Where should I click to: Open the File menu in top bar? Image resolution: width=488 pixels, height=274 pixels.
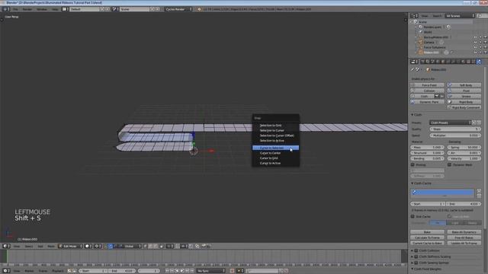15,9
